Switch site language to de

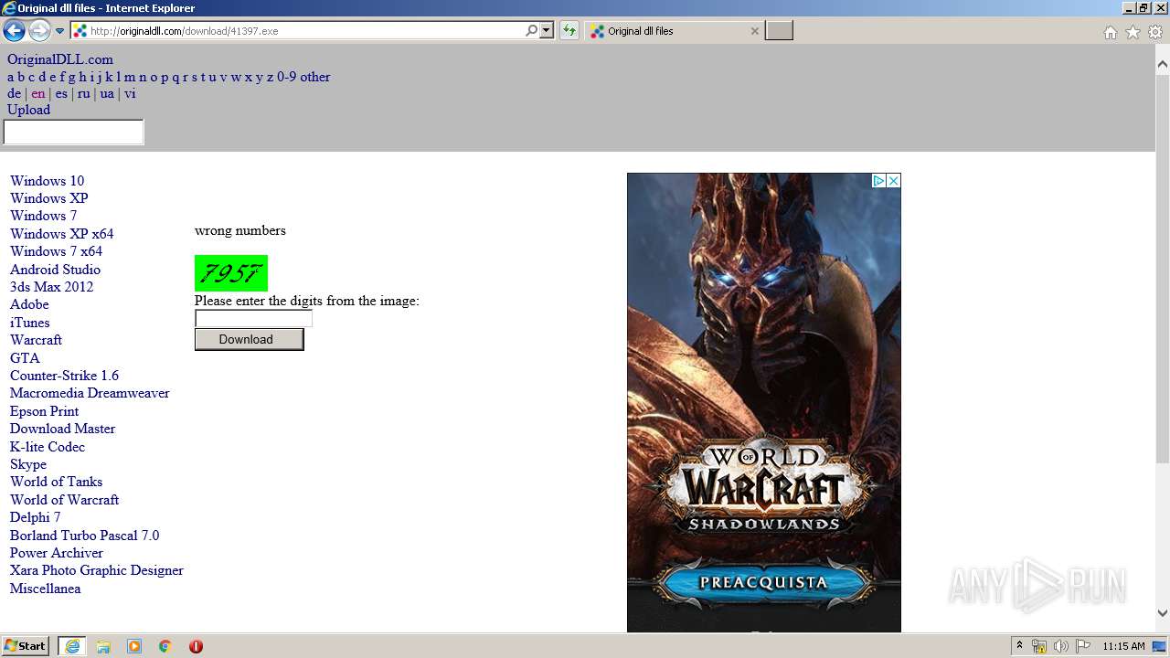point(14,93)
